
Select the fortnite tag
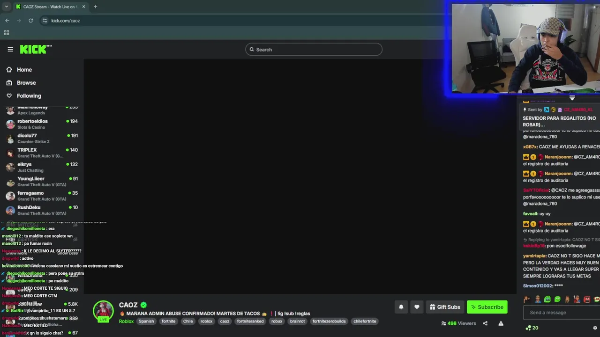click(168, 322)
